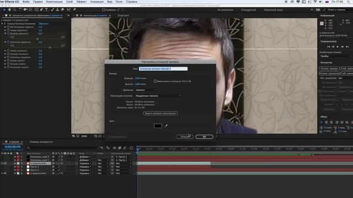The image size is (353, 198).
Task: Select the Puppet Pin tool
Action: (74, 10)
